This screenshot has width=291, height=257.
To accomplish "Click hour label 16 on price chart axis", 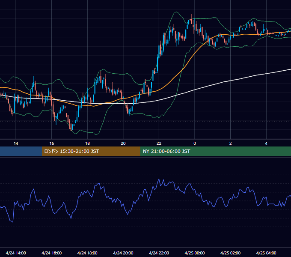I will tap(52, 143).
